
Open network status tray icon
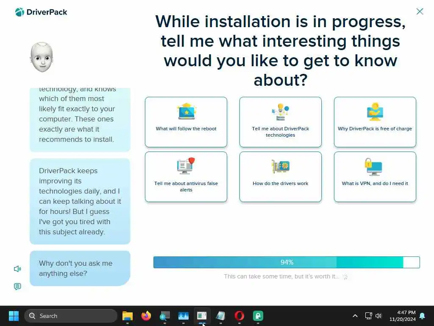pos(368,316)
